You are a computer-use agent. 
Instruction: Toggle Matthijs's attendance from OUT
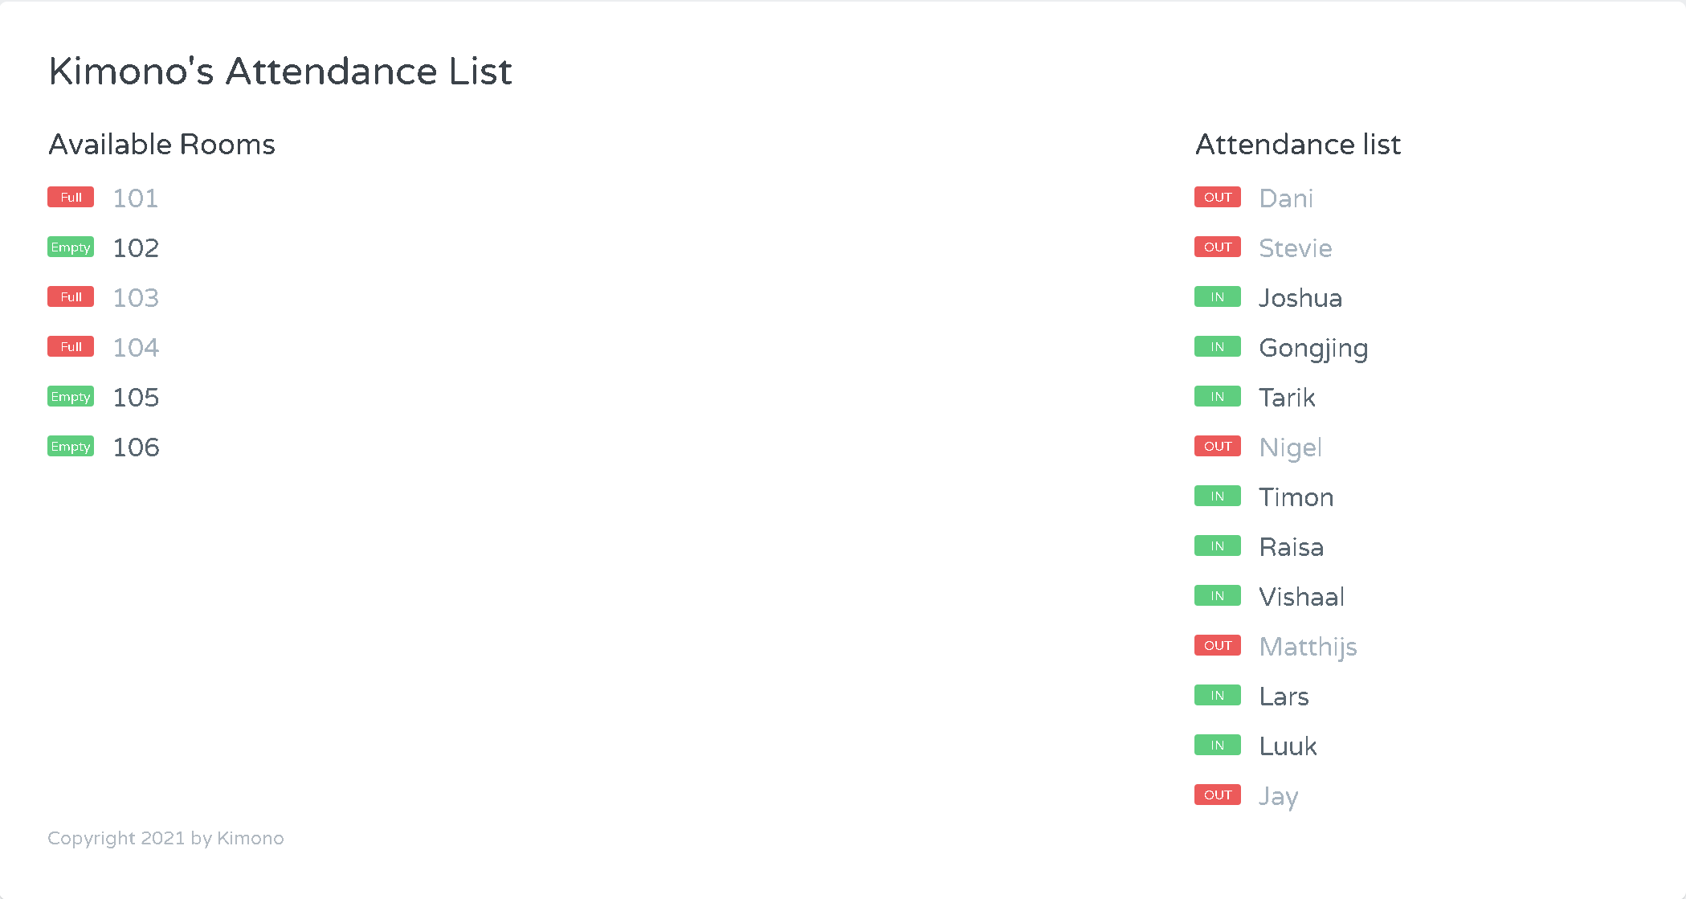point(1217,645)
